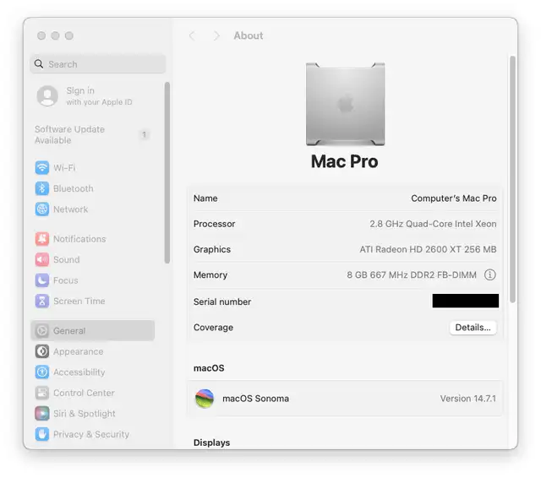
Task: Go back with the left chevron
Action: (192, 35)
